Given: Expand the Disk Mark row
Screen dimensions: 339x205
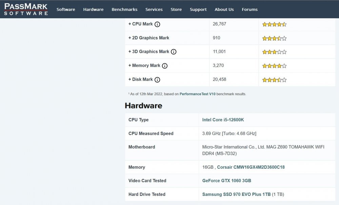Looking at the screenshot, I should [x=140, y=80].
